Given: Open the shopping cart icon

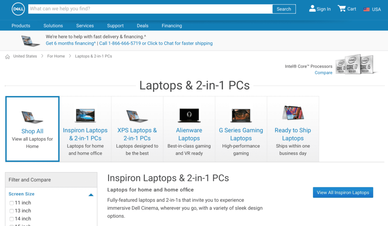Looking at the screenshot, I should pyautogui.click(x=342, y=9).
